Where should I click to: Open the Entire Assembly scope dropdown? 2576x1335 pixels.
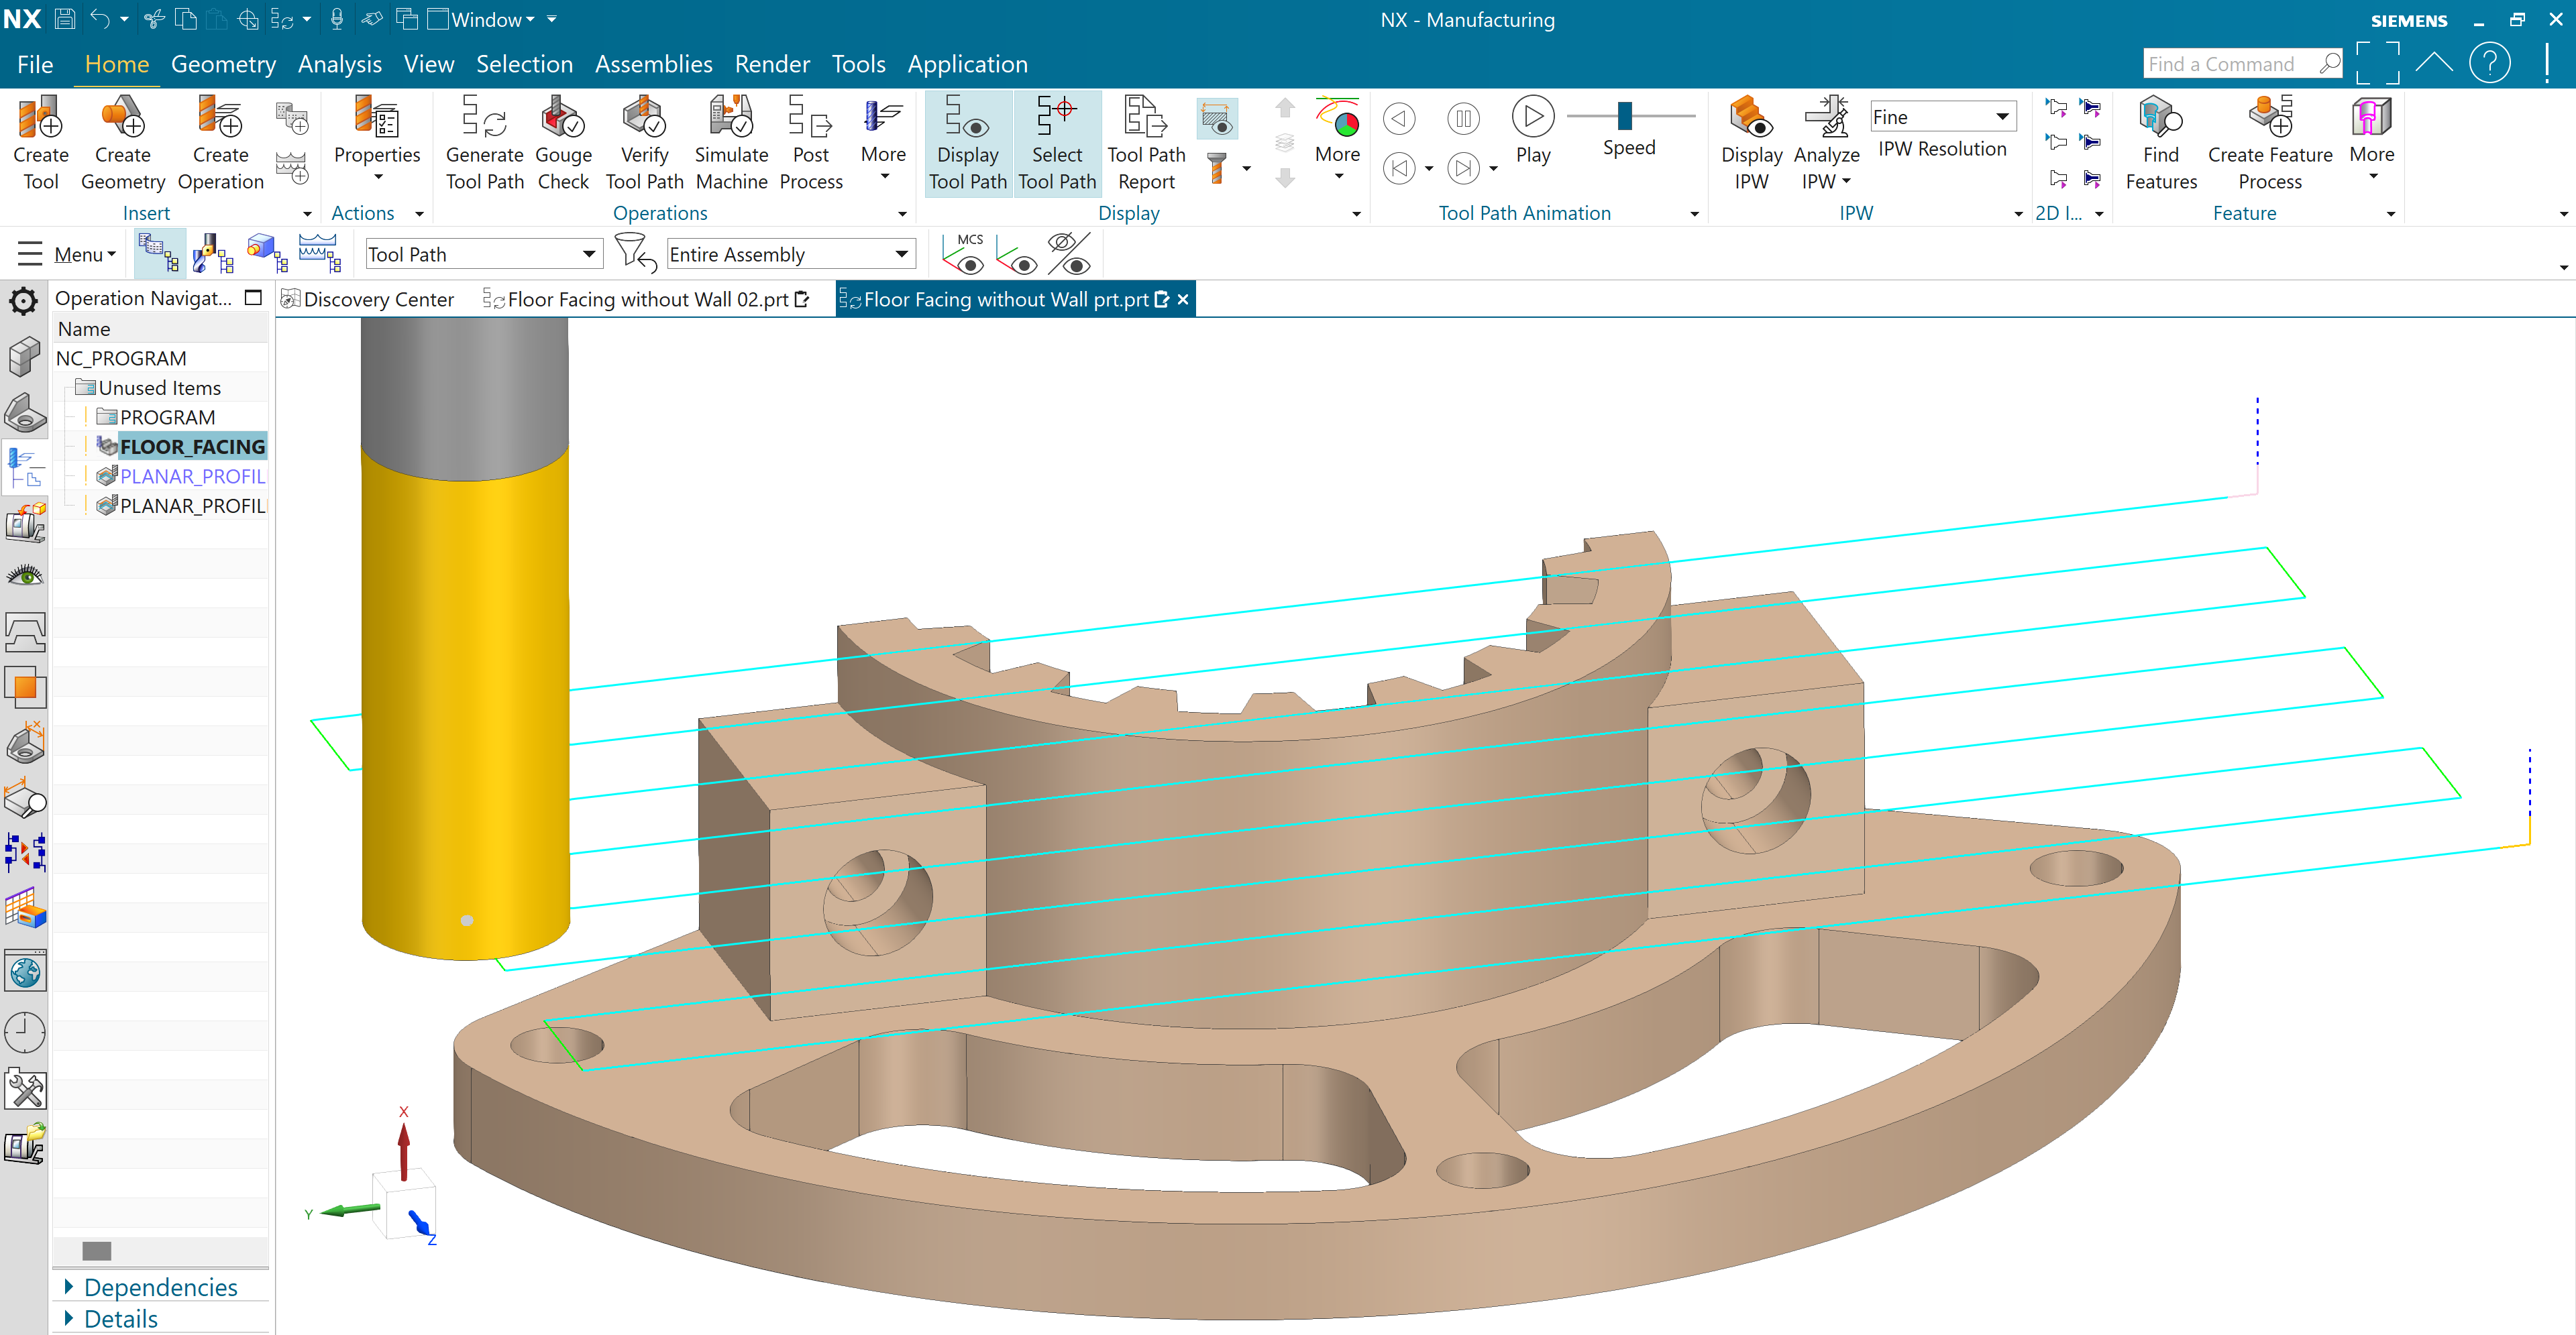pos(901,254)
